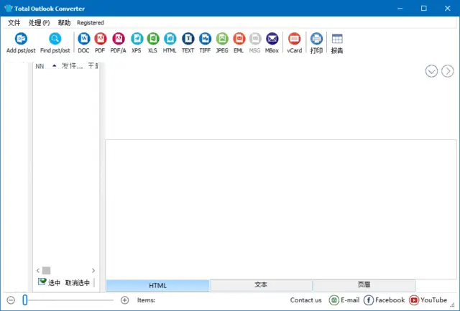Click the vCard export icon
This screenshot has width=460, height=311.
tap(294, 39)
